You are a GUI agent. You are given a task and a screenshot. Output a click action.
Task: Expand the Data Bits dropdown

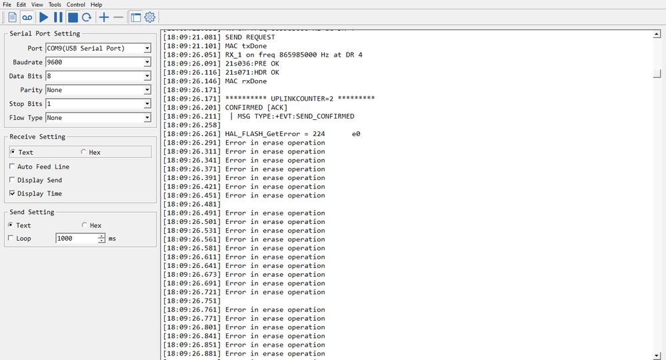click(147, 76)
